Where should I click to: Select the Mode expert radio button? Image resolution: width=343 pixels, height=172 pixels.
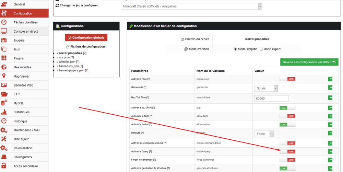pyautogui.click(x=261, y=49)
